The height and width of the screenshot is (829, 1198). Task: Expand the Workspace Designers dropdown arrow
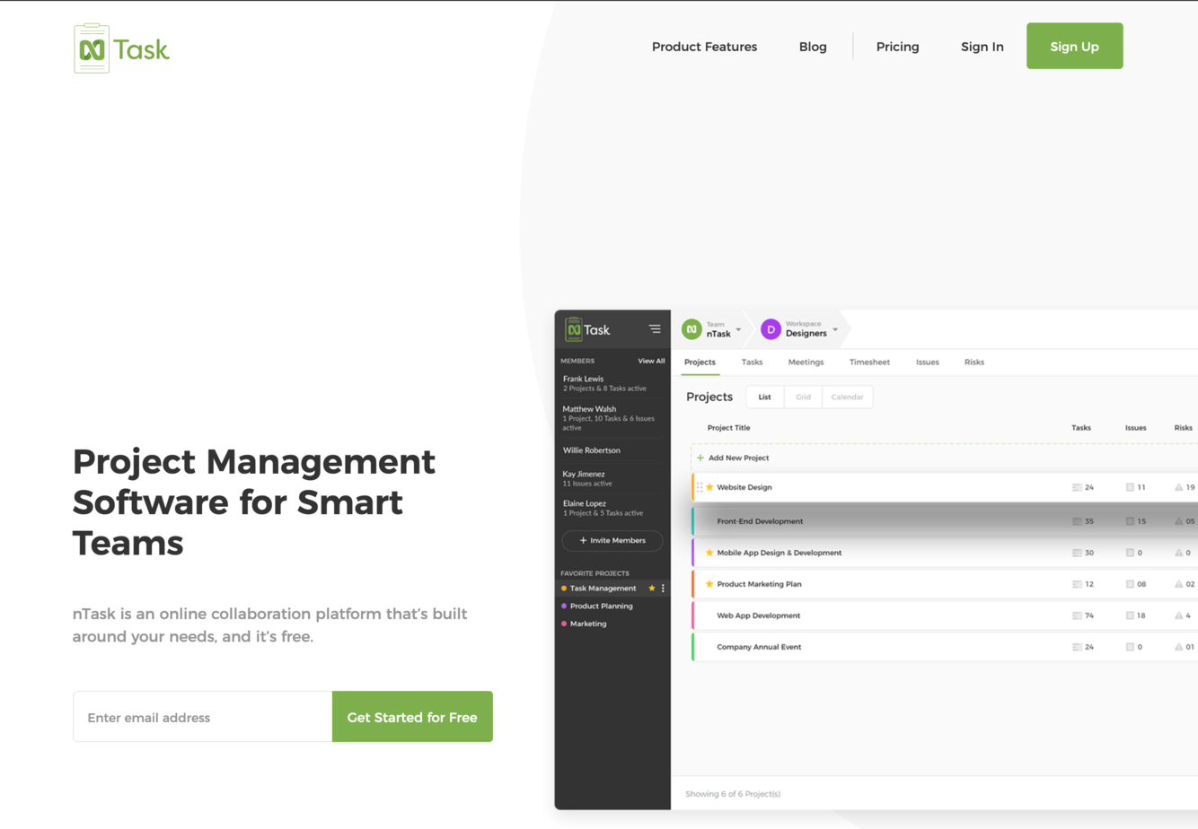pos(835,329)
